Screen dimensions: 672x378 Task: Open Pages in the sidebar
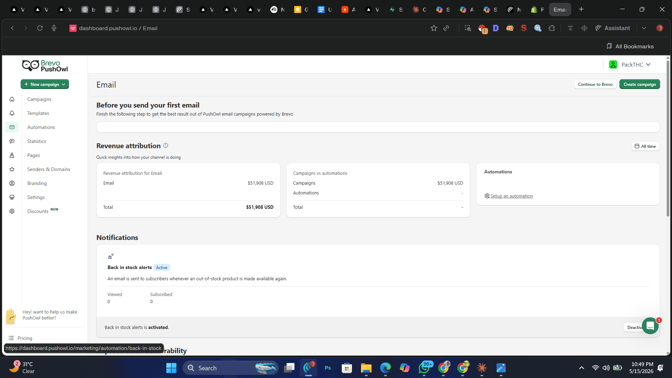tap(34, 155)
